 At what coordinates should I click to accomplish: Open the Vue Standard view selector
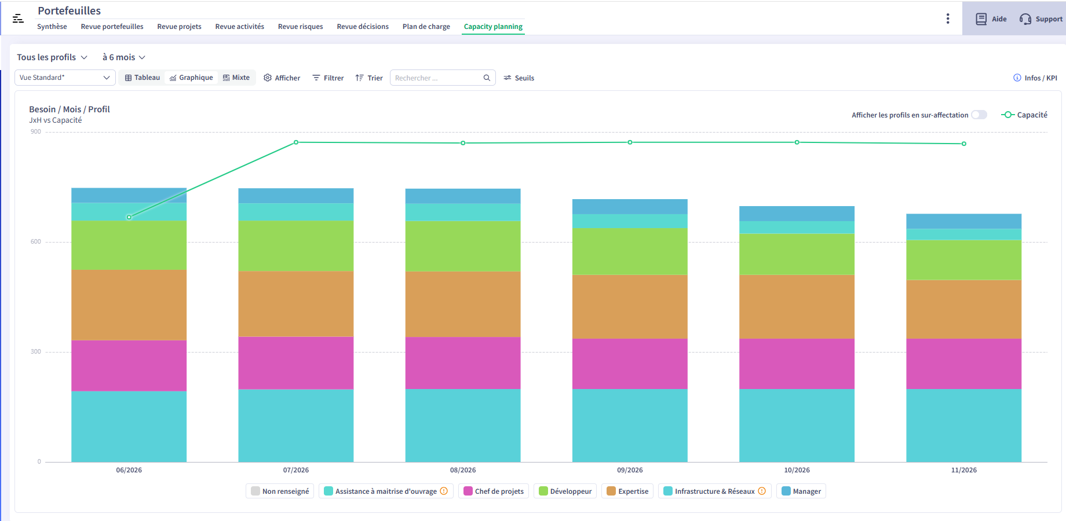64,78
